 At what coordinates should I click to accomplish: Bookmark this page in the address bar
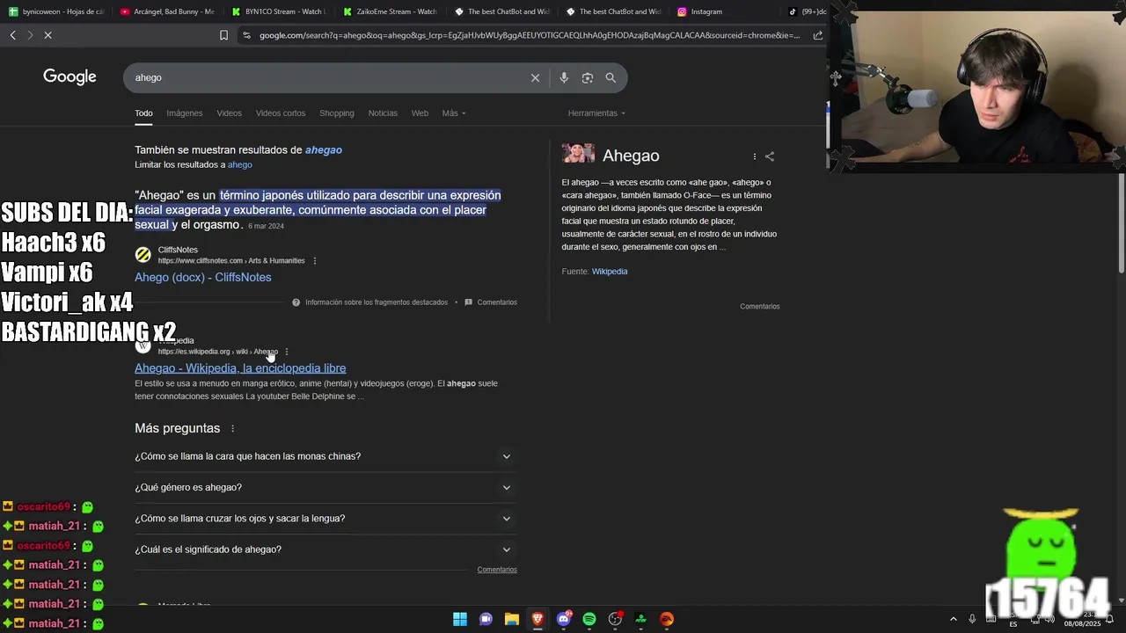(223, 35)
